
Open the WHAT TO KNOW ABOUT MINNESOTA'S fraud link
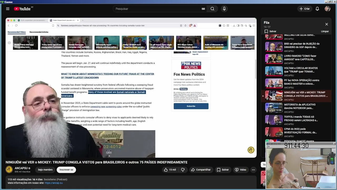[x=107, y=76]
